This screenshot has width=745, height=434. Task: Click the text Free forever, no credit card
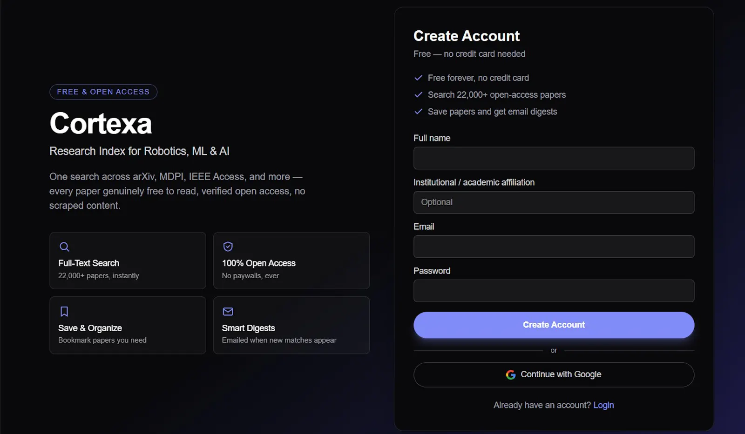(478, 78)
